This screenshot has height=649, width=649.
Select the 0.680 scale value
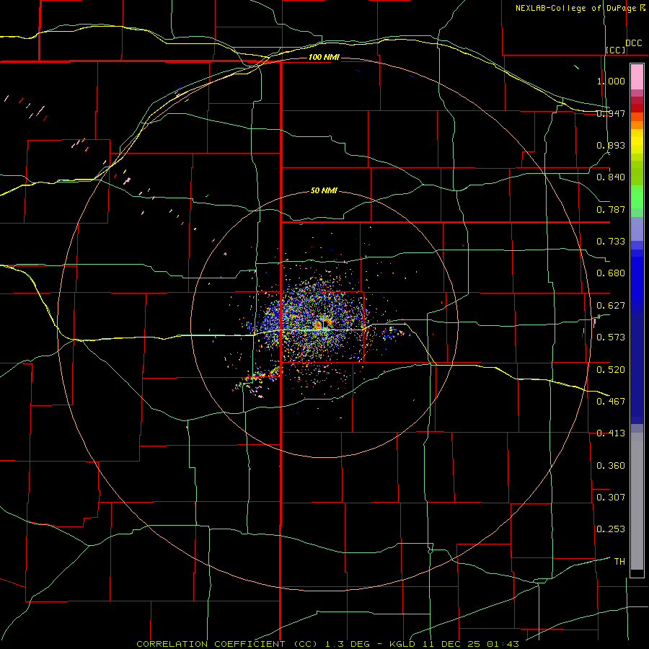pyautogui.click(x=611, y=273)
